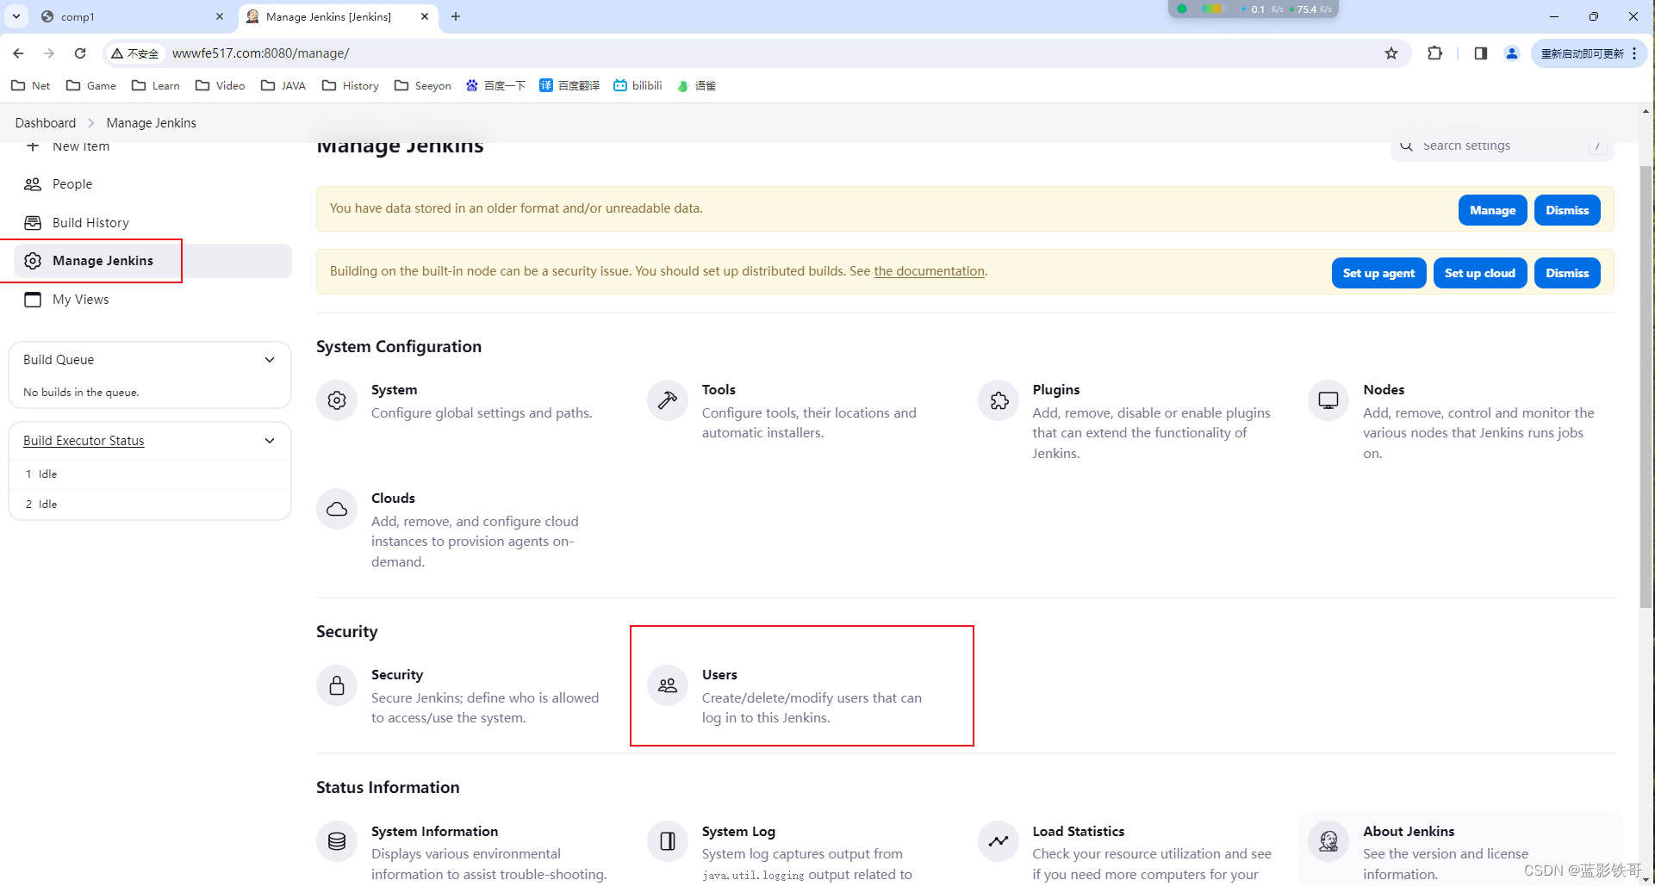Click the page vertical scrollbar
Image resolution: width=1655 pixels, height=886 pixels.
pyautogui.click(x=1646, y=387)
